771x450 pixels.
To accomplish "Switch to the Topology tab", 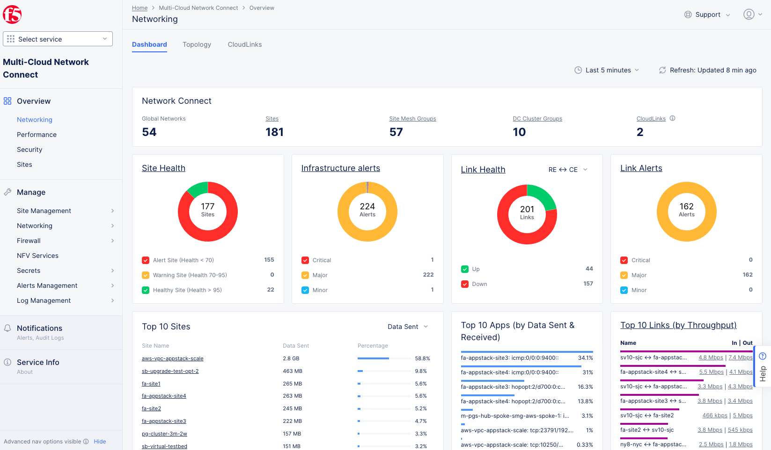I will click(197, 44).
